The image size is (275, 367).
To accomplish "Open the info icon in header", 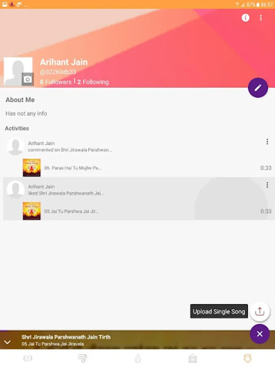I will point(245,18).
